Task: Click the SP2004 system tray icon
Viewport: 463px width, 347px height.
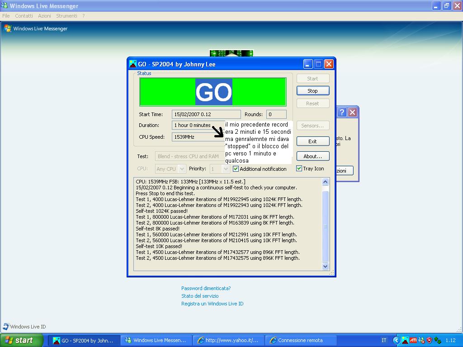Action: tap(405, 340)
